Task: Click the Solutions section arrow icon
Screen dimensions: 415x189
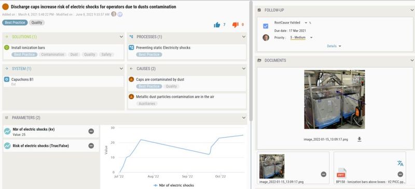Action: click(x=7, y=37)
